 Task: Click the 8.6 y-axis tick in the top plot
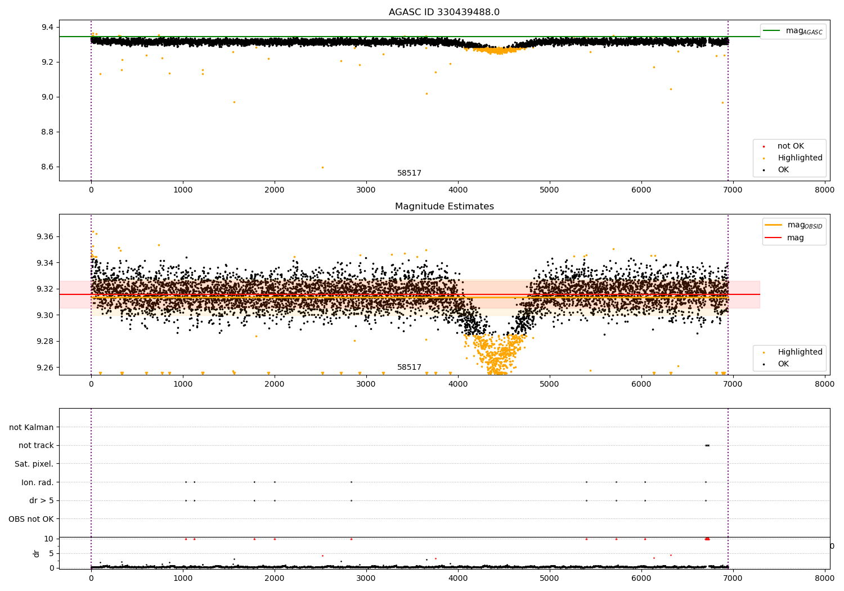48,167
